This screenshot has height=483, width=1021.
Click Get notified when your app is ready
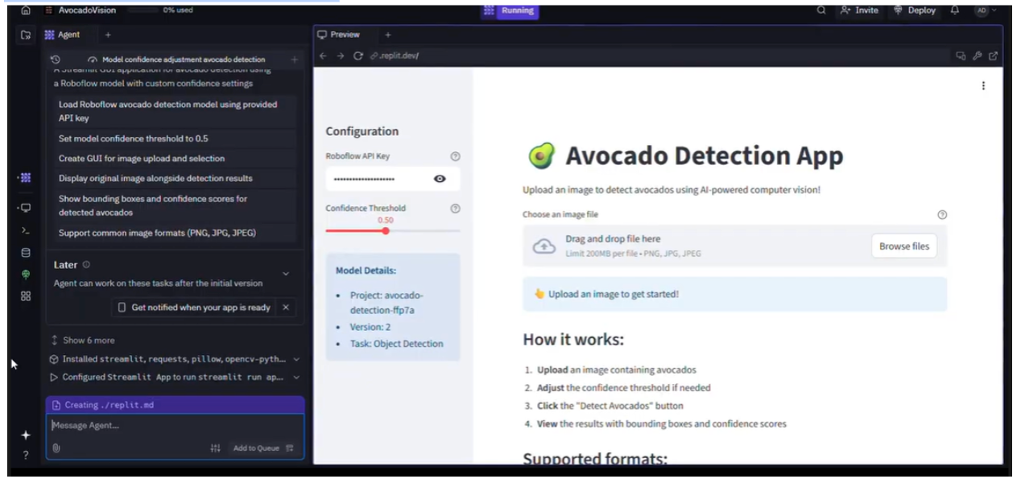tap(194, 308)
